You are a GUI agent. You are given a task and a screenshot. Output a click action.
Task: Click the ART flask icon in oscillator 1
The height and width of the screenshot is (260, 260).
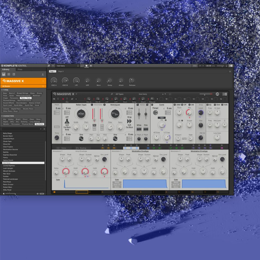pos(67,121)
